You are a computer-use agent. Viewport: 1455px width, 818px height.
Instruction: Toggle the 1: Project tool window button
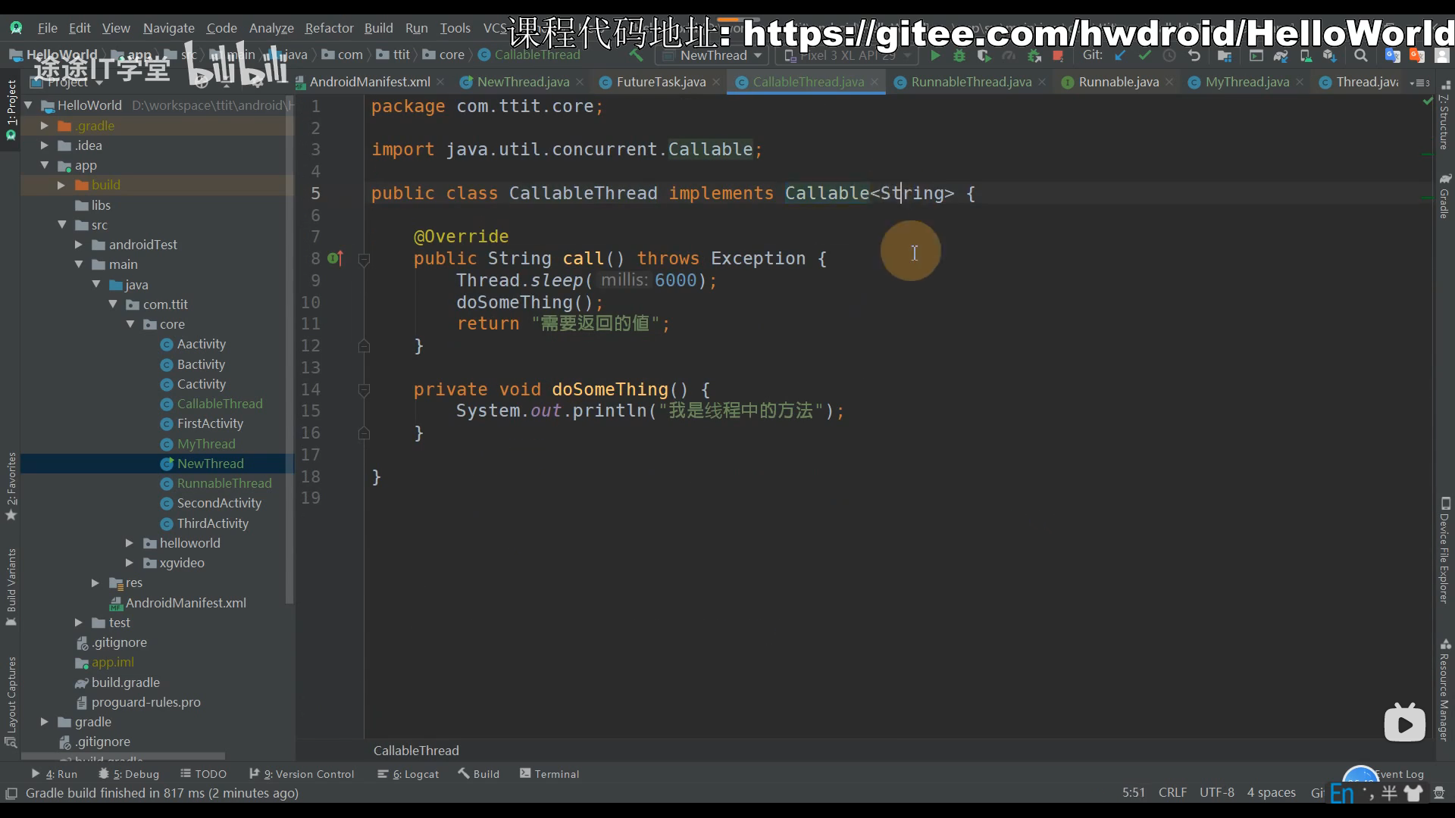[x=11, y=110]
